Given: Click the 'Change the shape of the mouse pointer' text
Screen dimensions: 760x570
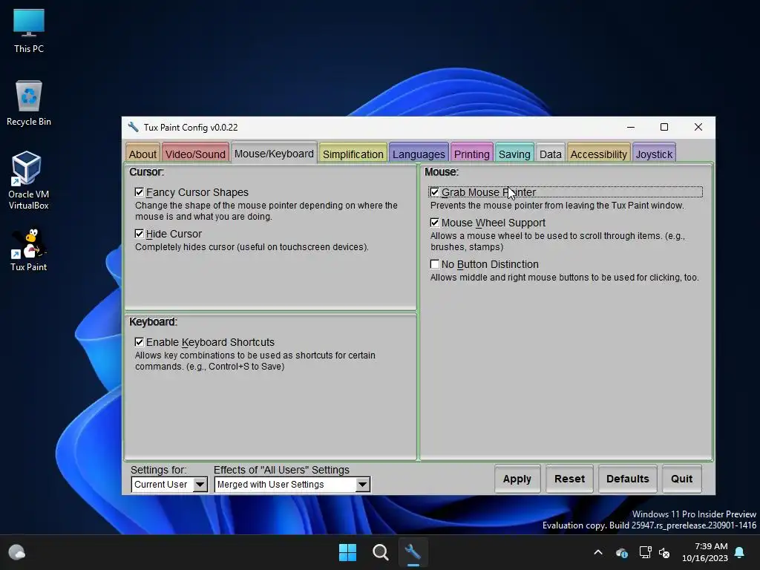Looking at the screenshot, I should pyautogui.click(x=266, y=211).
